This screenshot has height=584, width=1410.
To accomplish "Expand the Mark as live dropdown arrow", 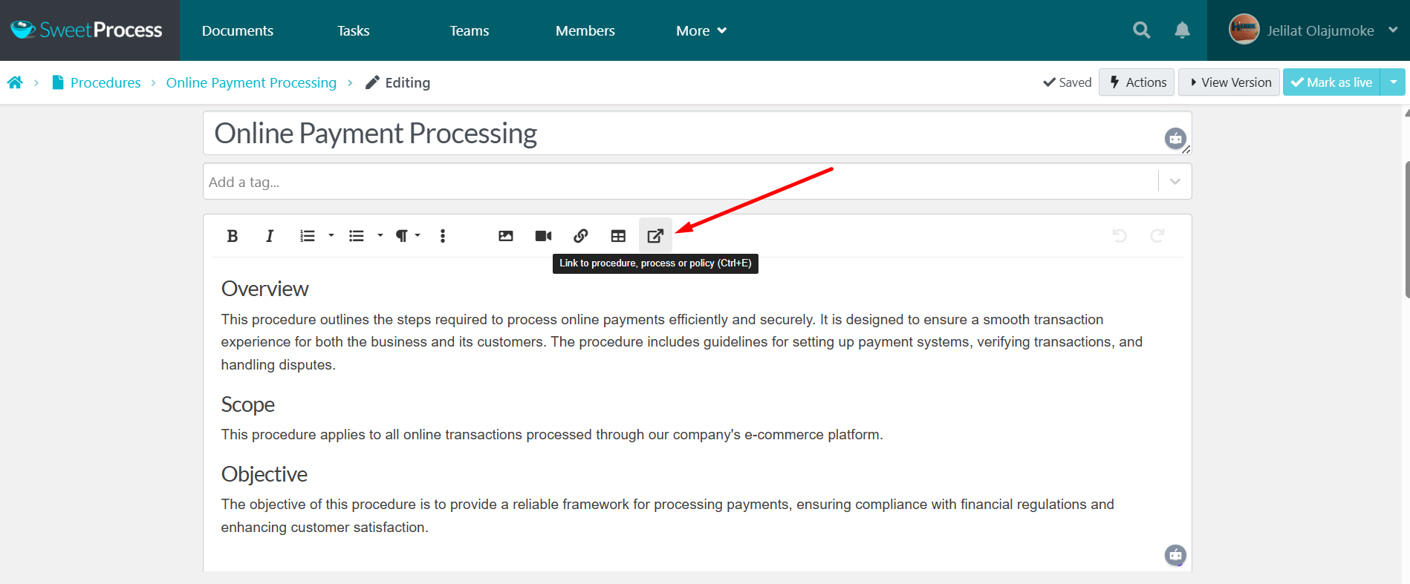I will click(x=1393, y=82).
